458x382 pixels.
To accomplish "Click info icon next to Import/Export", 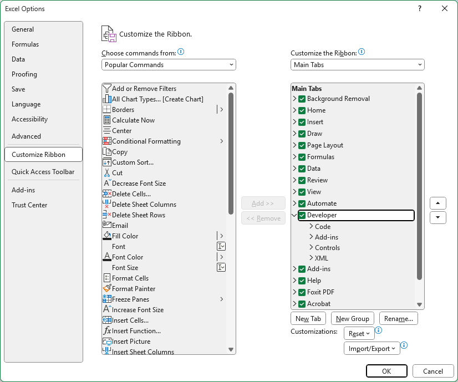I will click(404, 345).
